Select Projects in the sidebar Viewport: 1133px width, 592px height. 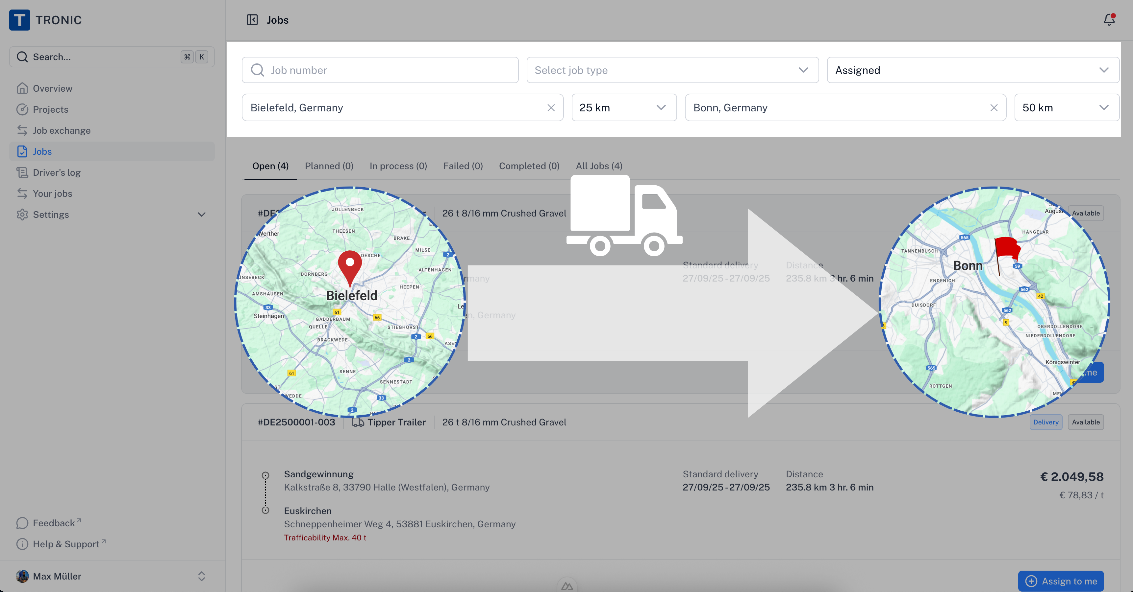pos(51,109)
